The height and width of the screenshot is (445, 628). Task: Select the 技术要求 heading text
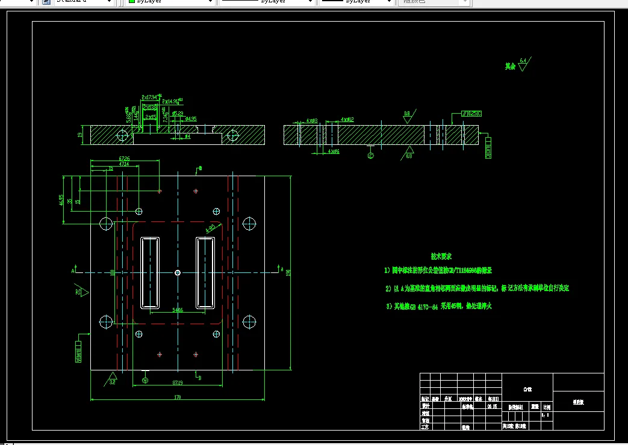[x=441, y=257]
